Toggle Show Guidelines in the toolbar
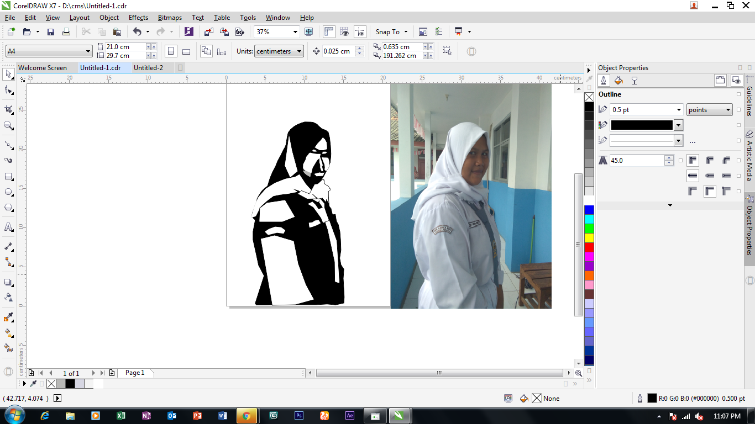755x424 pixels. pyautogui.click(x=360, y=32)
